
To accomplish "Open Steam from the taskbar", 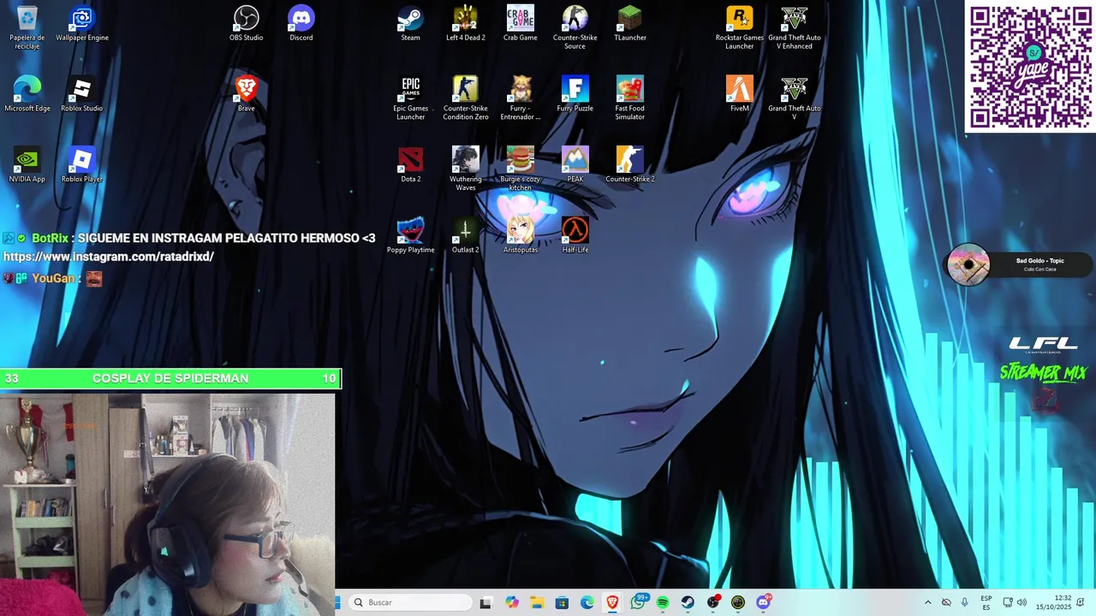I will coord(688,602).
